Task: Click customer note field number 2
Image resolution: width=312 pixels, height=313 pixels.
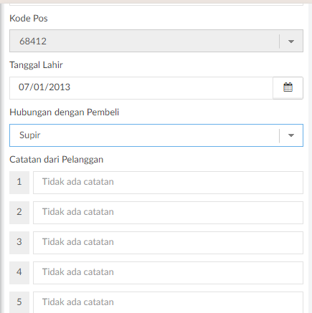Action: coord(168,213)
